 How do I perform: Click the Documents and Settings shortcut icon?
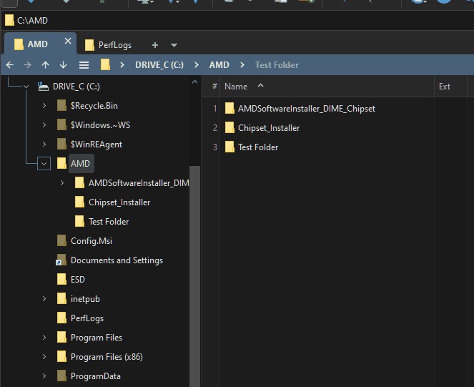(x=61, y=260)
